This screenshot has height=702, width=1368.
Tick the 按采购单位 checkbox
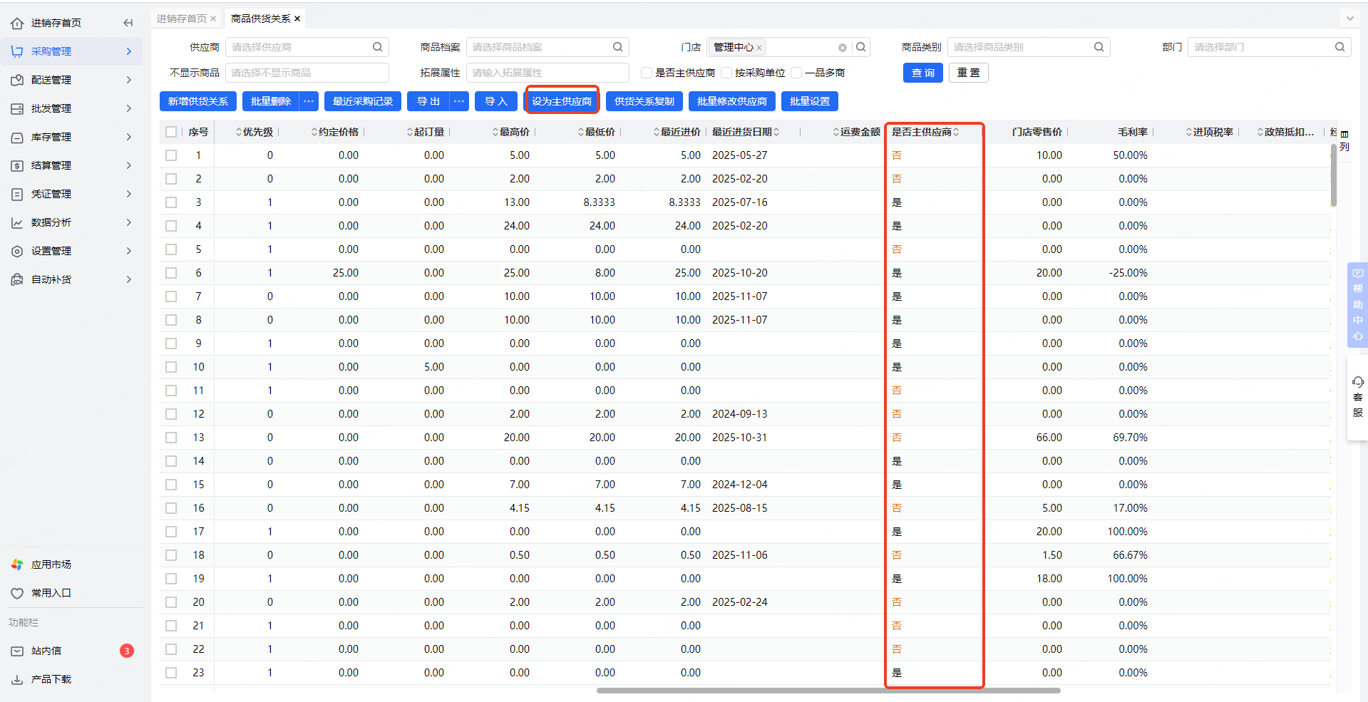pos(726,73)
